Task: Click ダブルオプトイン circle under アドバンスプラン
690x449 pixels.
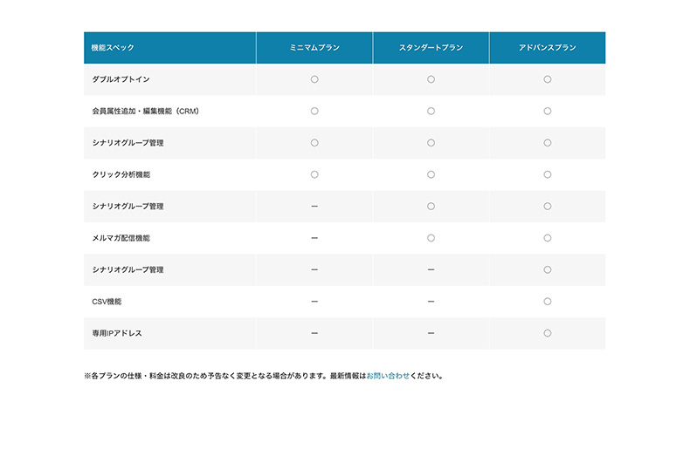Action: [547, 79]
